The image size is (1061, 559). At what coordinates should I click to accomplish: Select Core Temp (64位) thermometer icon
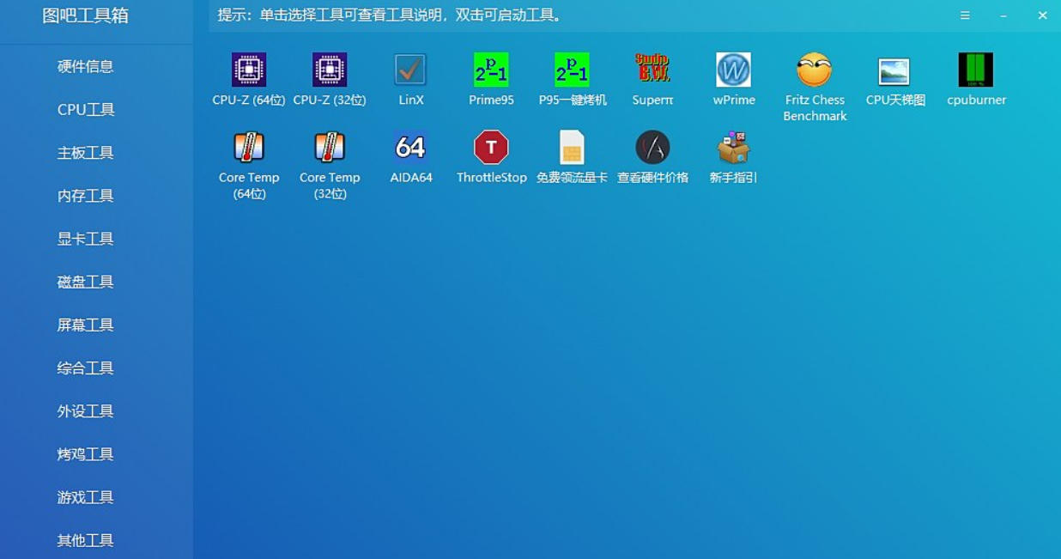point(249,148)
